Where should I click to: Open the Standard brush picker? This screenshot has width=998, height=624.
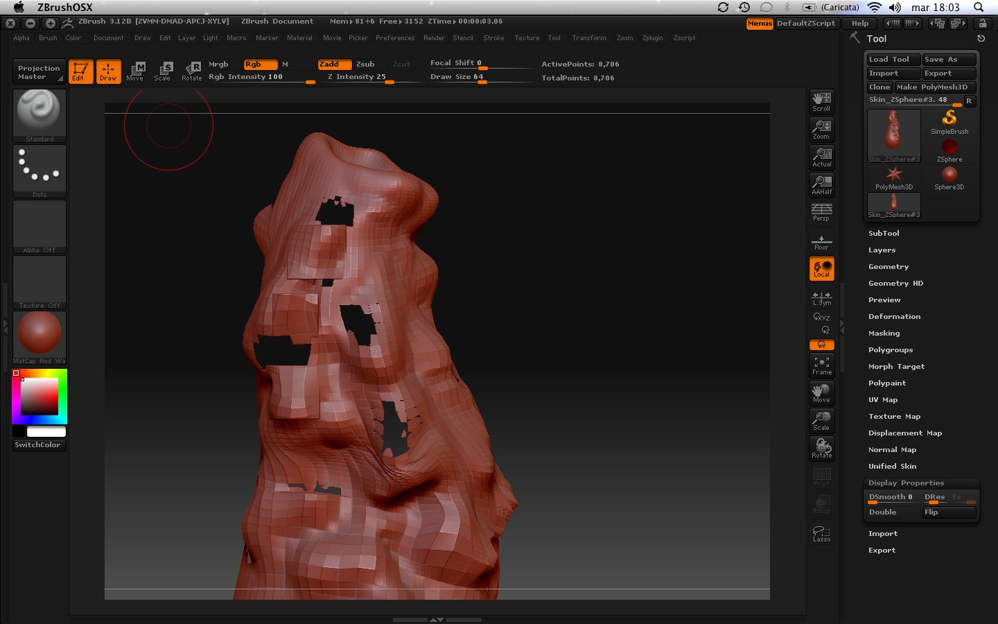tap(40, 116)
